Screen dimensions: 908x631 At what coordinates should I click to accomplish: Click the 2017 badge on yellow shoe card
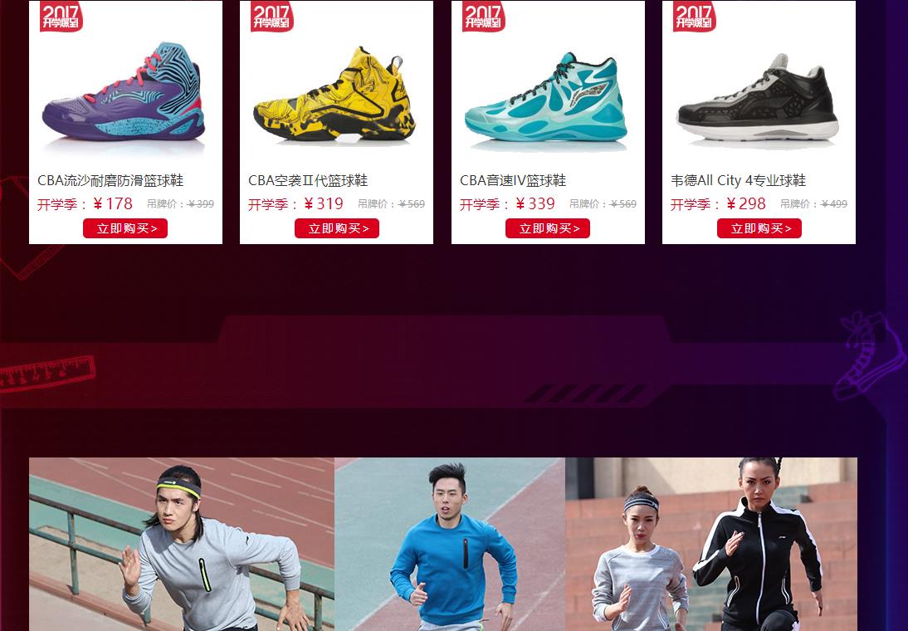click(272, 17)
